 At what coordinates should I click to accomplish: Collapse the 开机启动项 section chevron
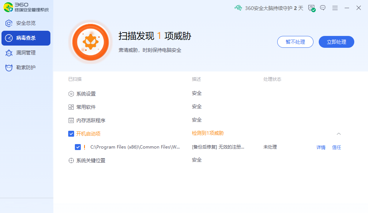339,134
